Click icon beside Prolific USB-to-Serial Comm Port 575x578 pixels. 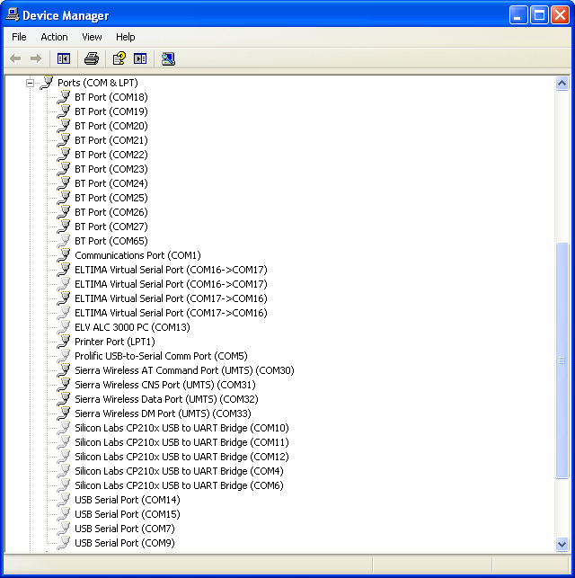pos(64,356)
